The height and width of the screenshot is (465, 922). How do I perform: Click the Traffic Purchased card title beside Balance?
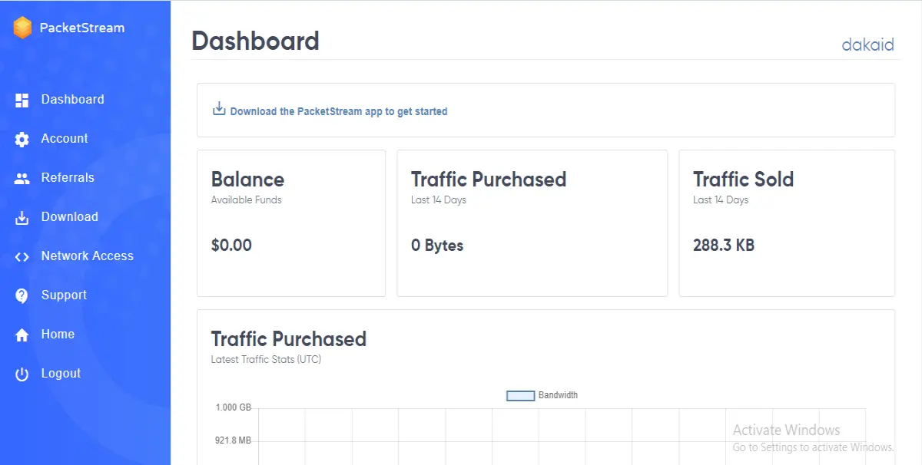[489, 180]
